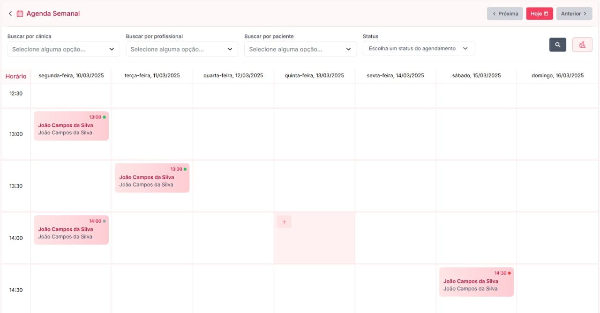600x313 pixels.
Task: Click the red status dot on Saturday's 14:30 appointment
Action: [x=509, y=272]
